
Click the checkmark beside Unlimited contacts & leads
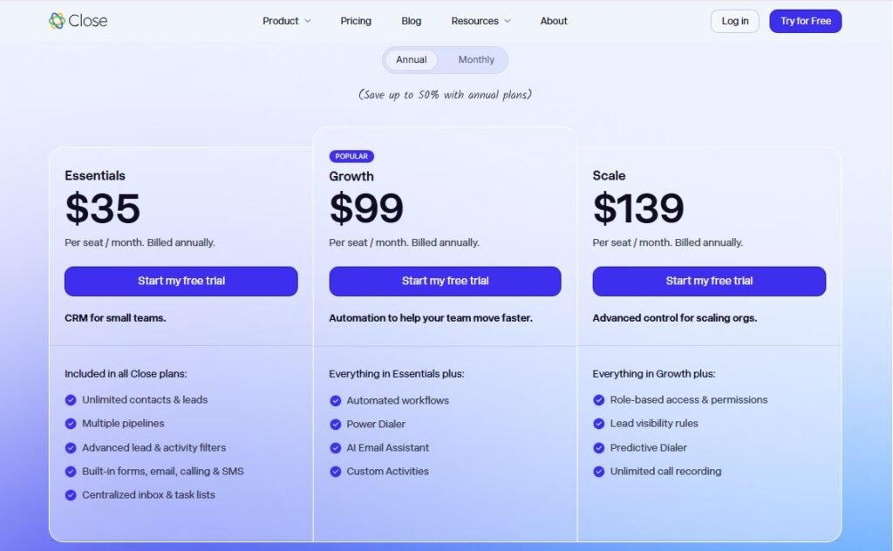pos(71,399)
